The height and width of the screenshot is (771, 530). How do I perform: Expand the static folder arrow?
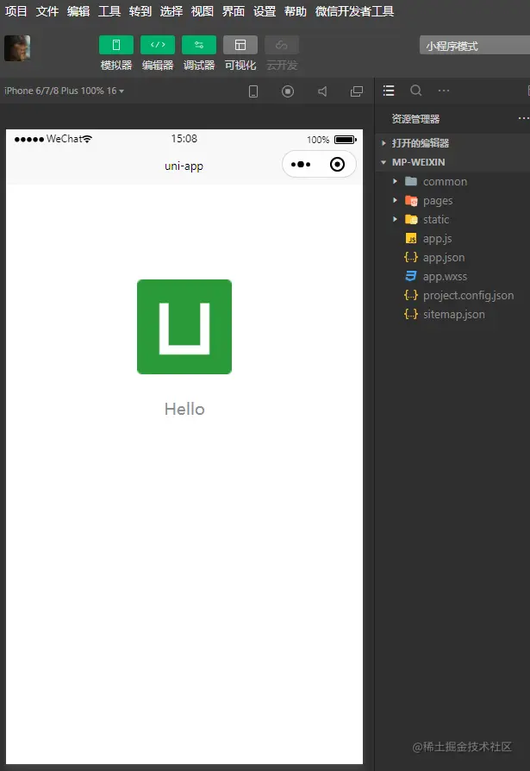click(395, 219)
